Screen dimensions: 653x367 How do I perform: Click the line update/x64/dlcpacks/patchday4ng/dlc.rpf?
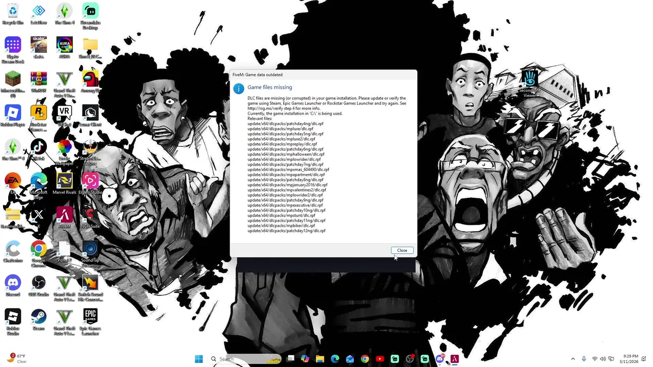pyautogui.click(x=285, y=124)
